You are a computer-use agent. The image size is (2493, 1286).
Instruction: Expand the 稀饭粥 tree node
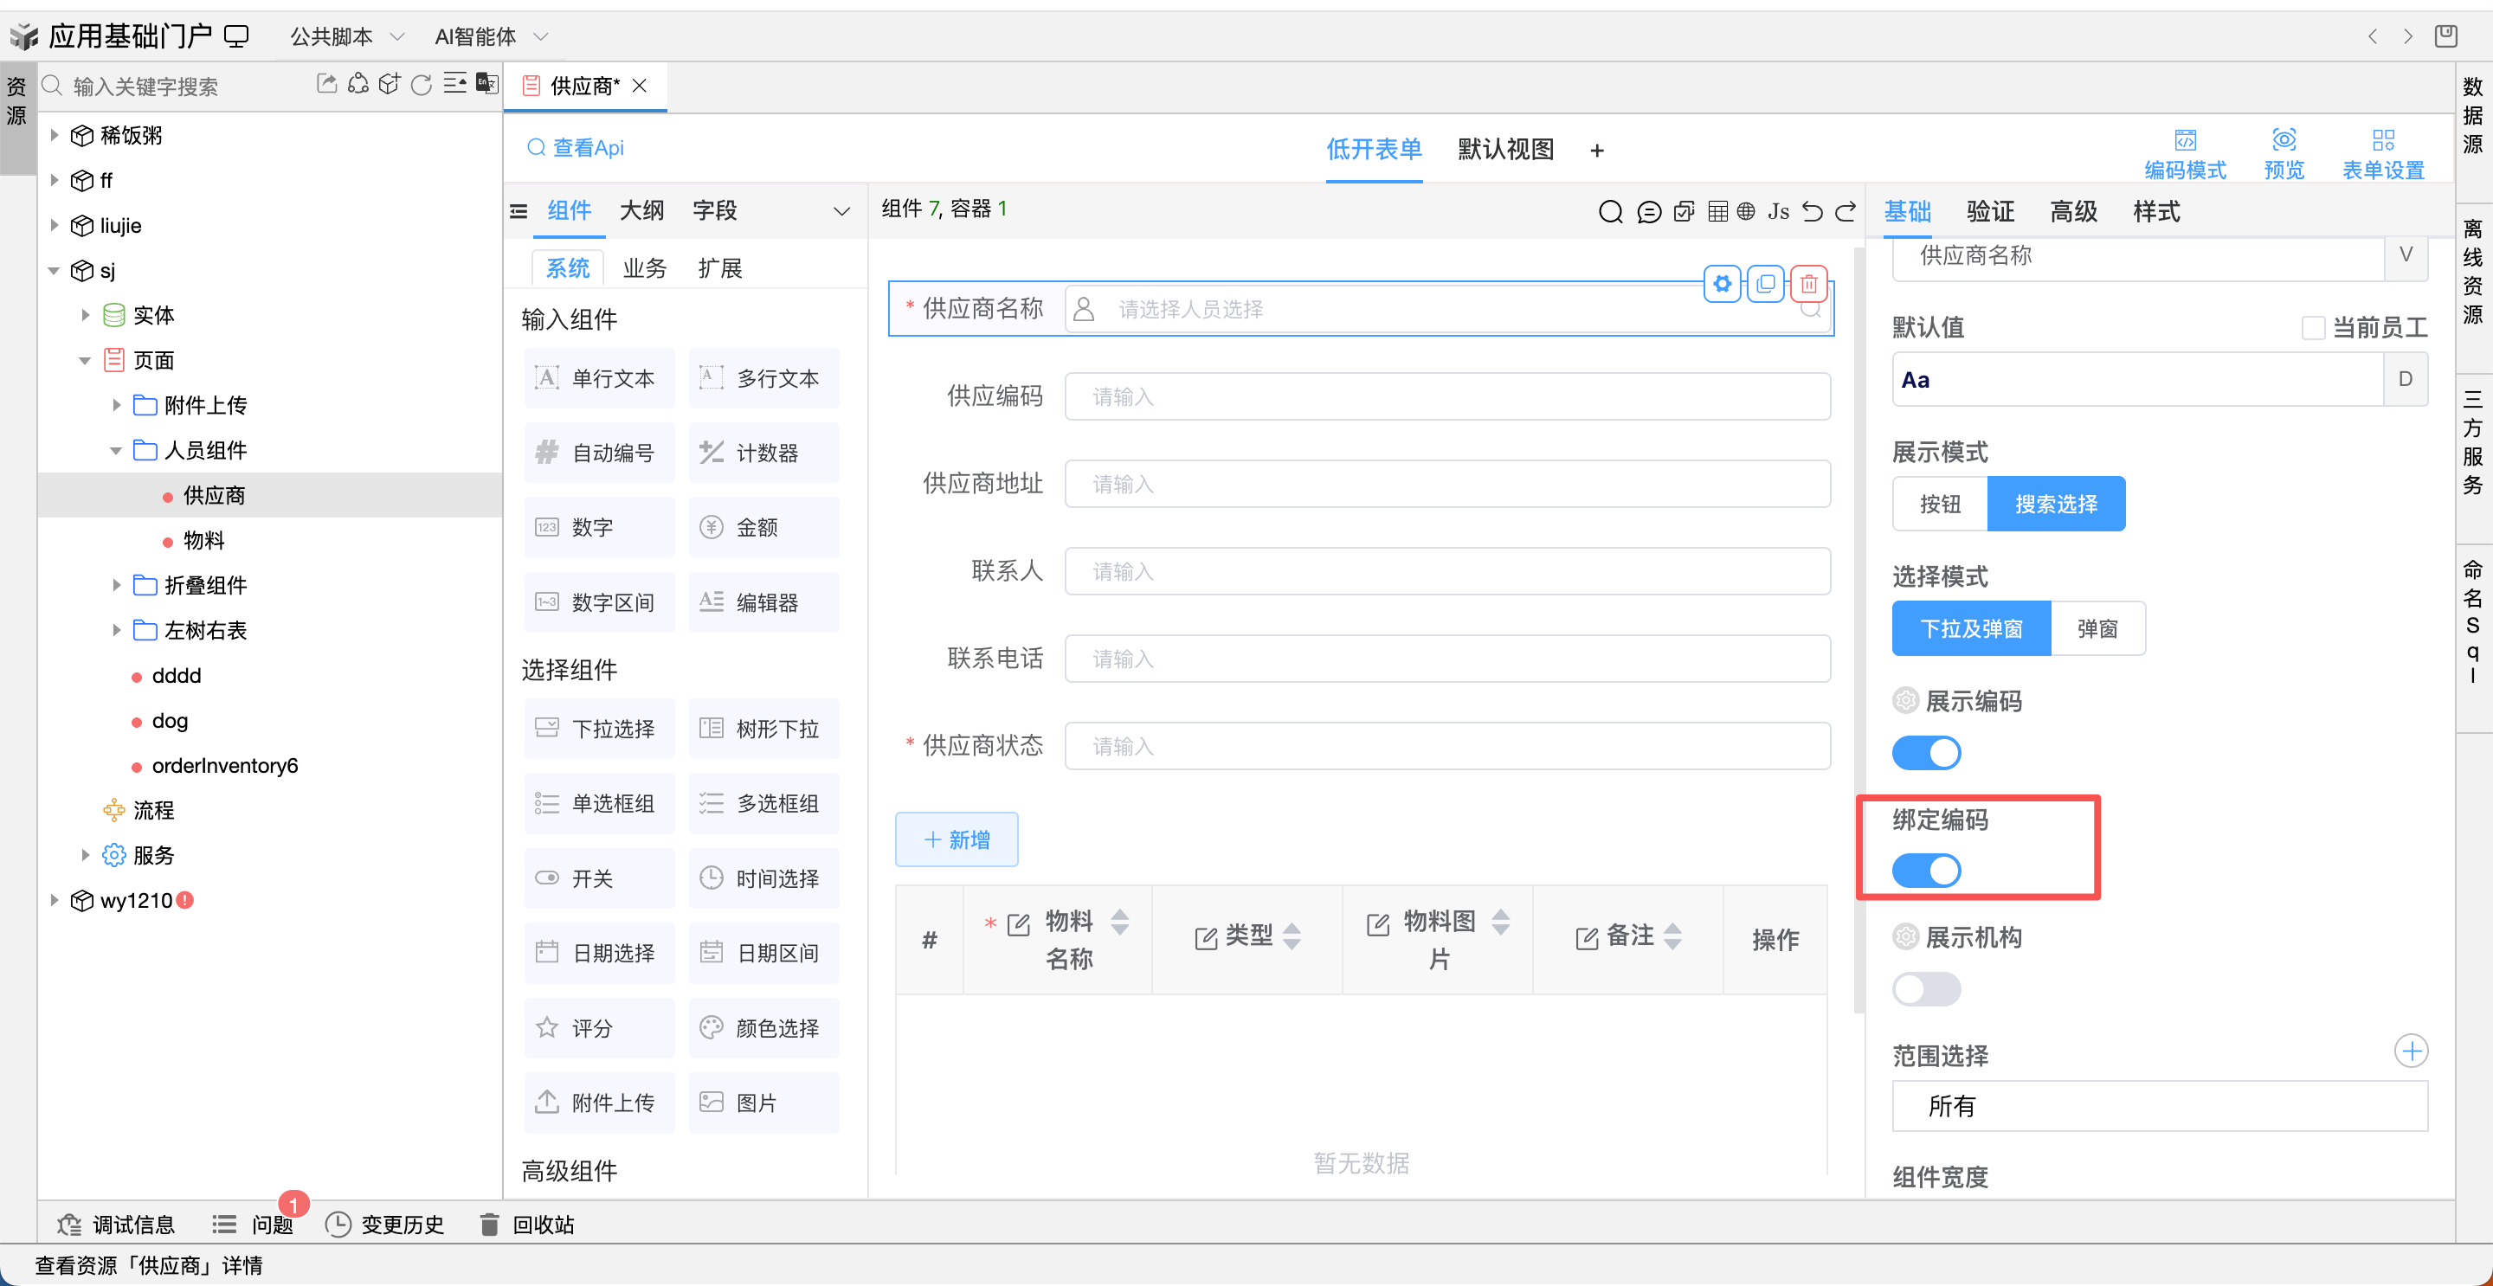(55, 136)
